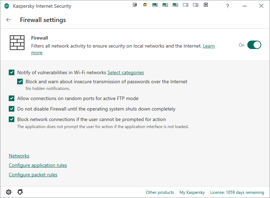Open My Kaspersky in the footer

click(x=192, y=192)
